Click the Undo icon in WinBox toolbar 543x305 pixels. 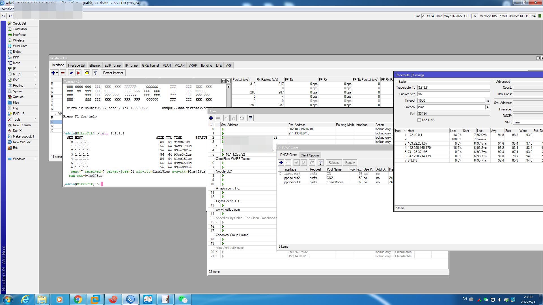point(3,16)
